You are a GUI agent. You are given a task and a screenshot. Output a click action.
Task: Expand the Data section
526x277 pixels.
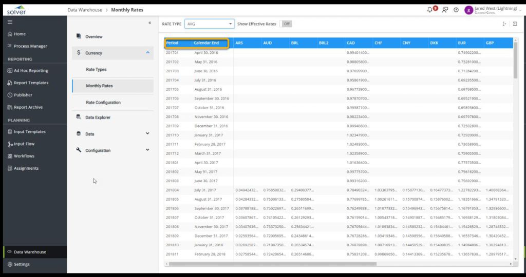[147, 134]
